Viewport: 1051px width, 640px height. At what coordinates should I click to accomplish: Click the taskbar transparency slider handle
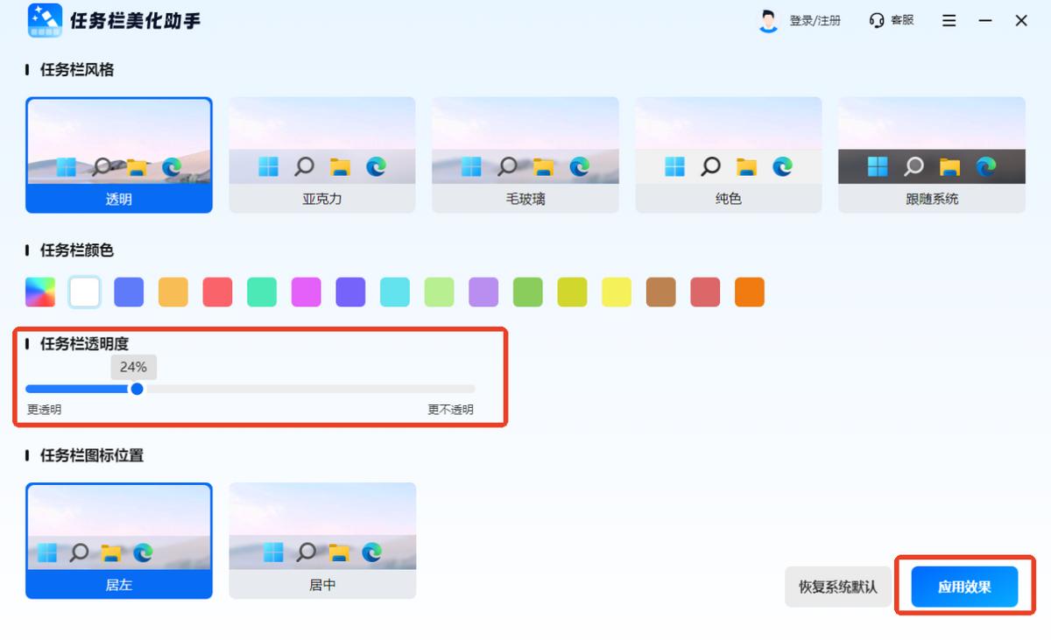point(136,389)
